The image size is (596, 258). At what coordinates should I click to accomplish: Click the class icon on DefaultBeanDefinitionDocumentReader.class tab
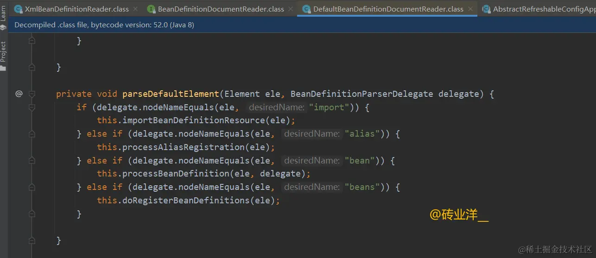306,9
